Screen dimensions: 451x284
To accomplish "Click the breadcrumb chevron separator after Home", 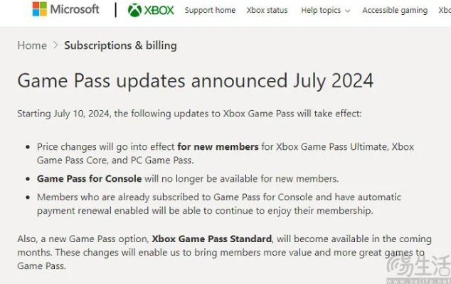I will tap(55, 45).
